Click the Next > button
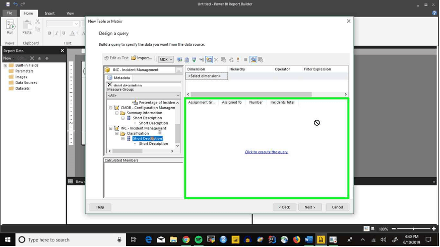 point(310,207)
